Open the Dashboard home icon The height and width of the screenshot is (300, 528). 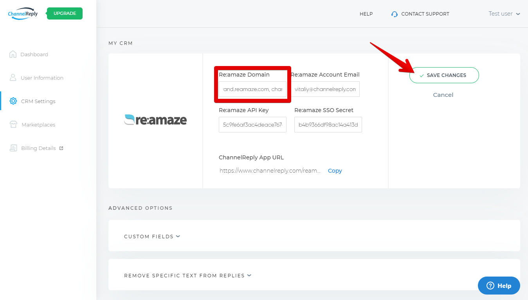[13, 54]
